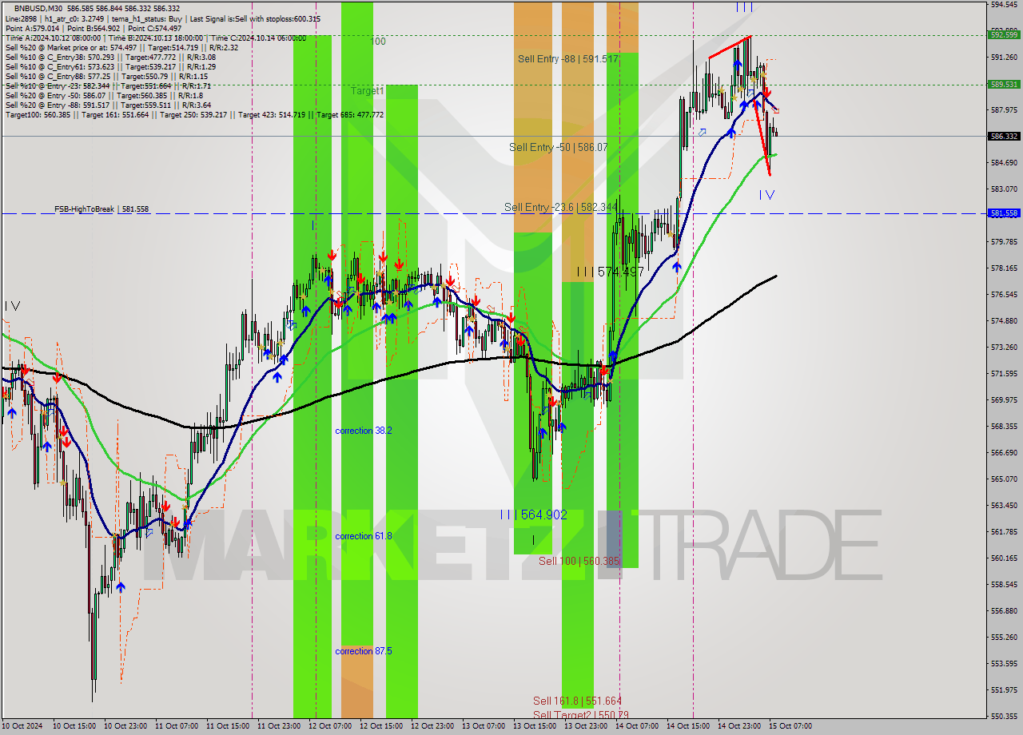Screen dimensions: 1023x735
Task: Click the 'Sell 100 | 560.385' label
Action: [x=579, y=562]
